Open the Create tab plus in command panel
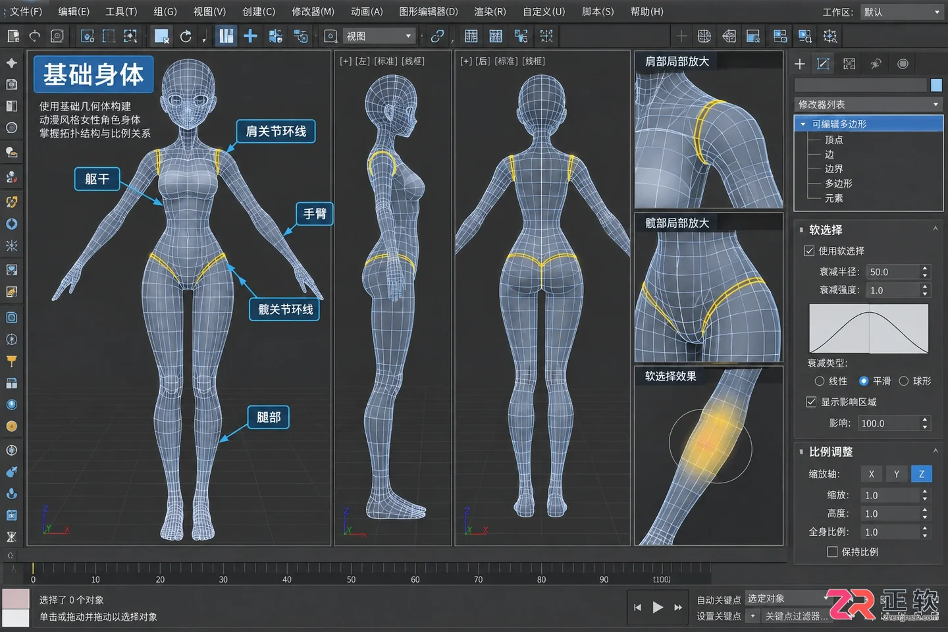948x632 pixels. click(800, 64)
